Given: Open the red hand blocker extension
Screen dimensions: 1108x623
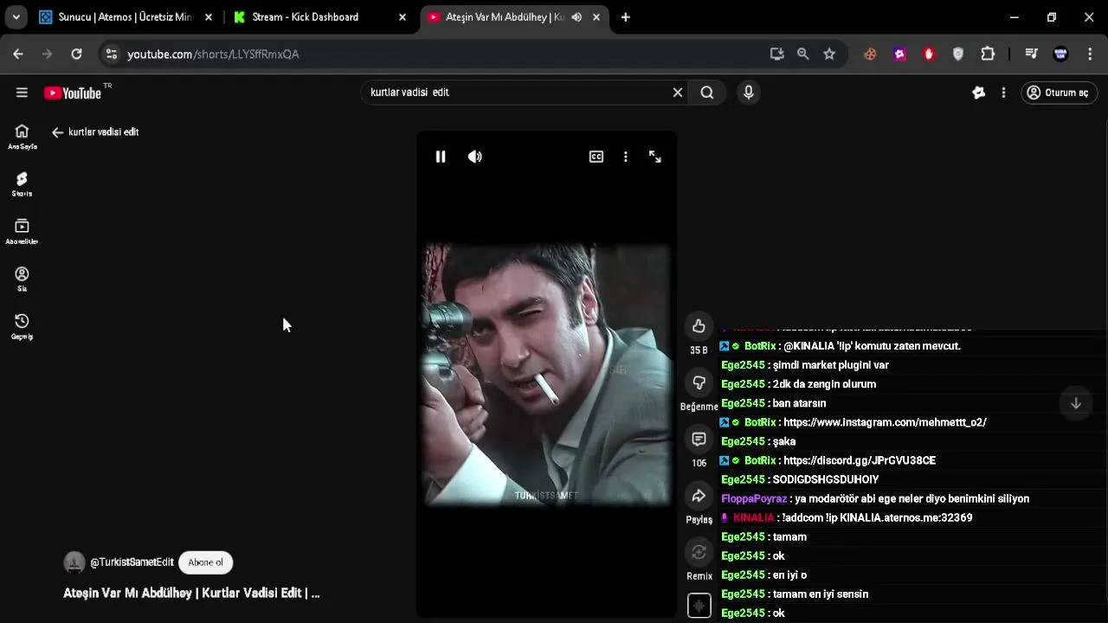Looking at the screenshot, I should [929, 54].
